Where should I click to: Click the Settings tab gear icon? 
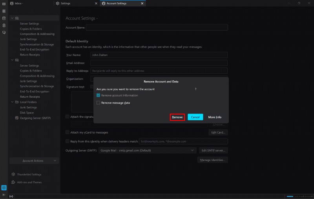[x=58, y=4]
